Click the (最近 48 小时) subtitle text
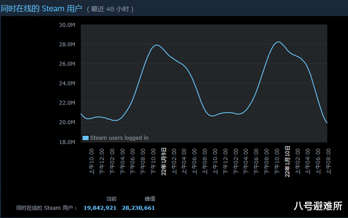Viewport: 348px width, 218px height. point(110,9)
